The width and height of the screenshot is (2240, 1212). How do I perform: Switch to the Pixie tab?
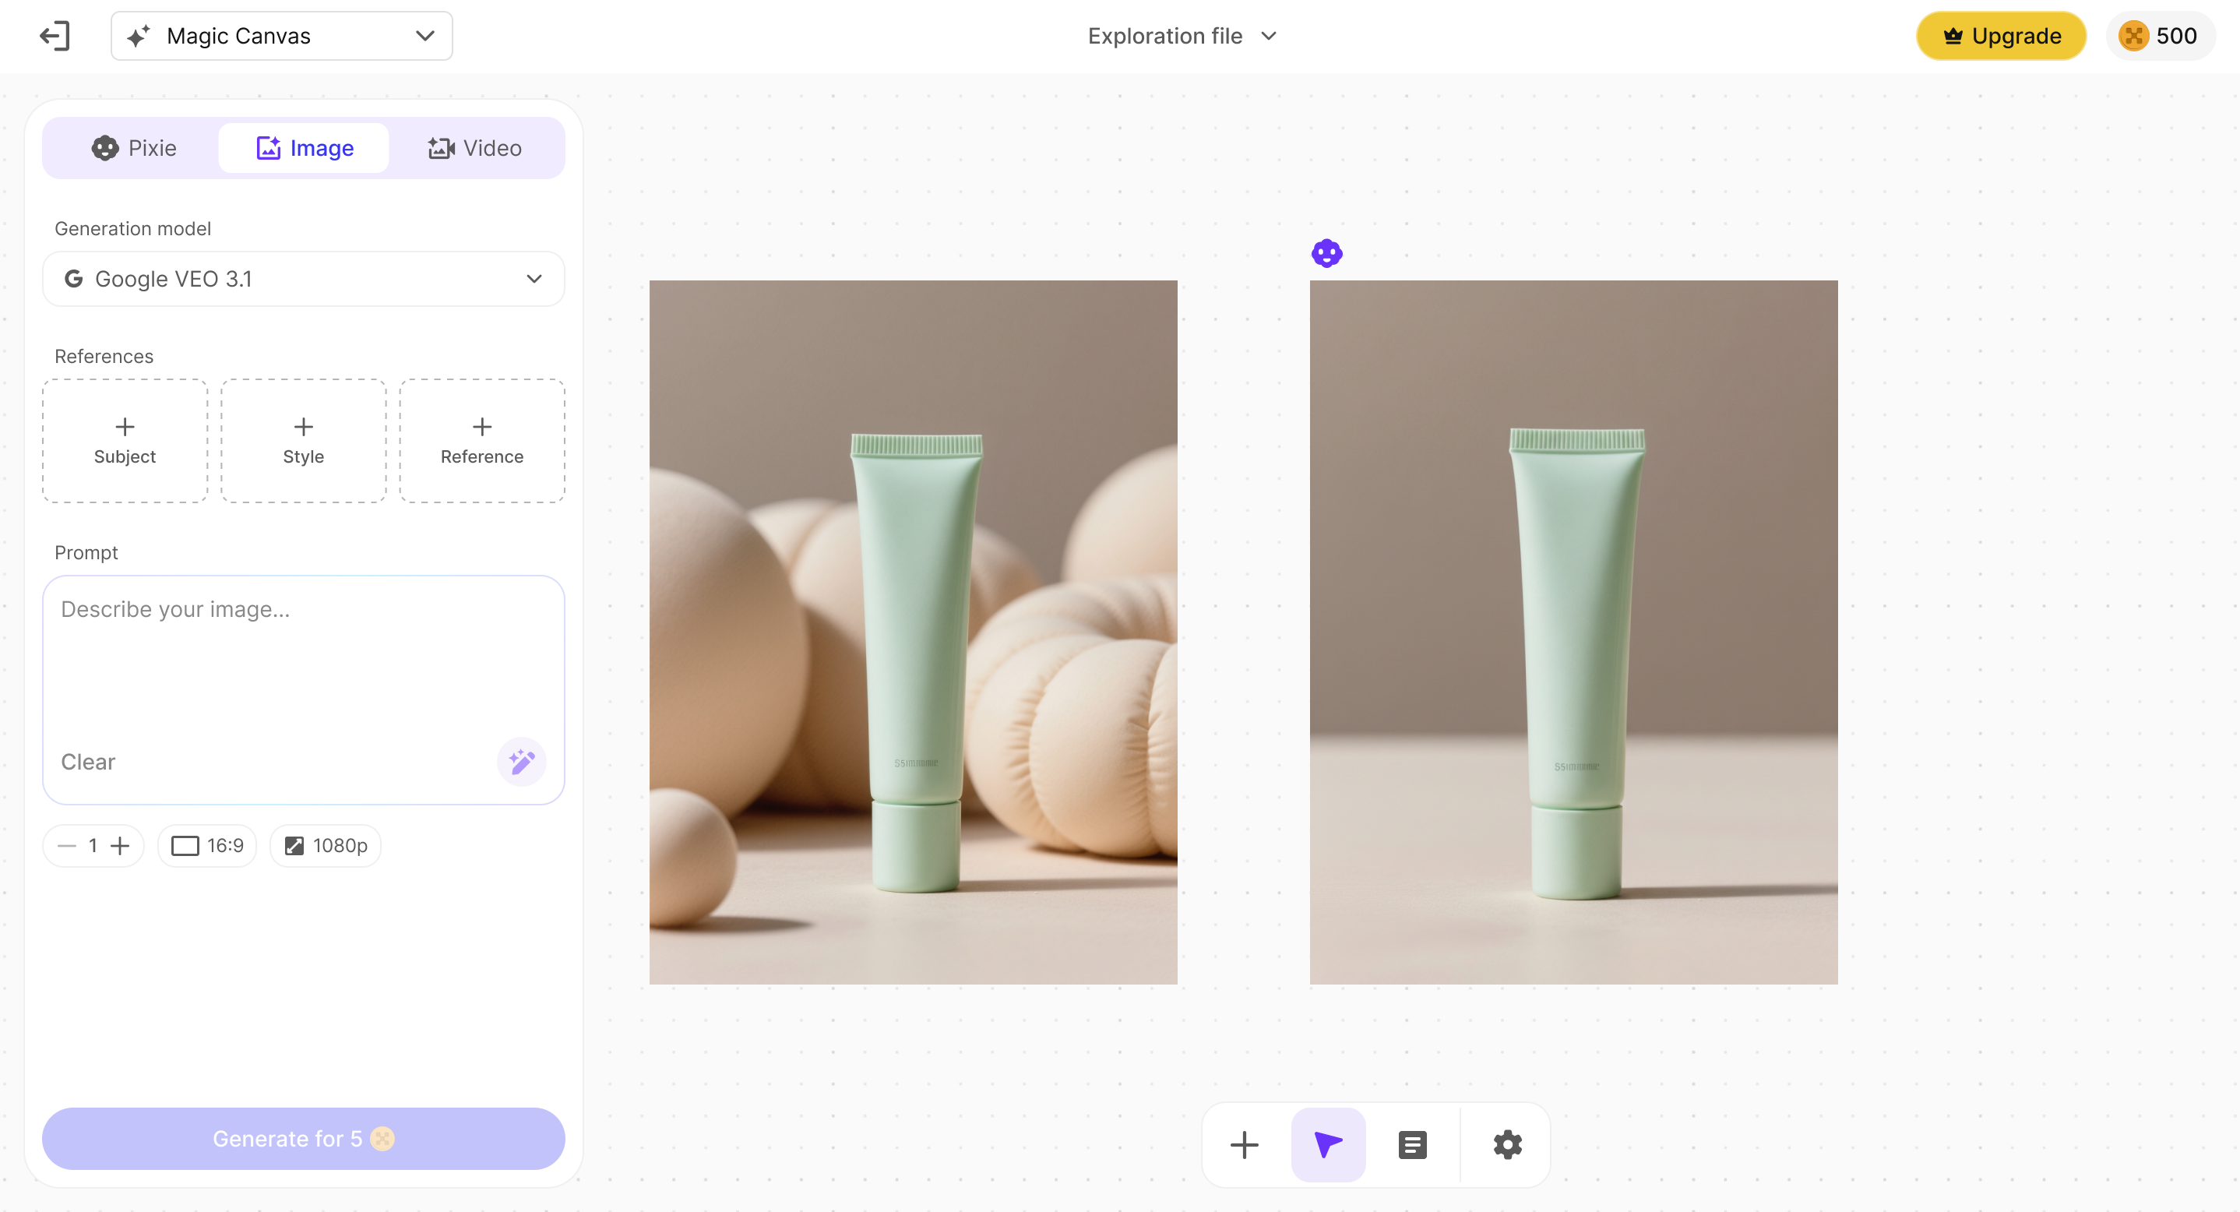(134, 148)
